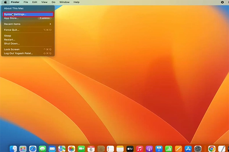The height and width of the screenshot is (152, 229).
Task: Open the Apple menu icon
Action: [5, 2]
